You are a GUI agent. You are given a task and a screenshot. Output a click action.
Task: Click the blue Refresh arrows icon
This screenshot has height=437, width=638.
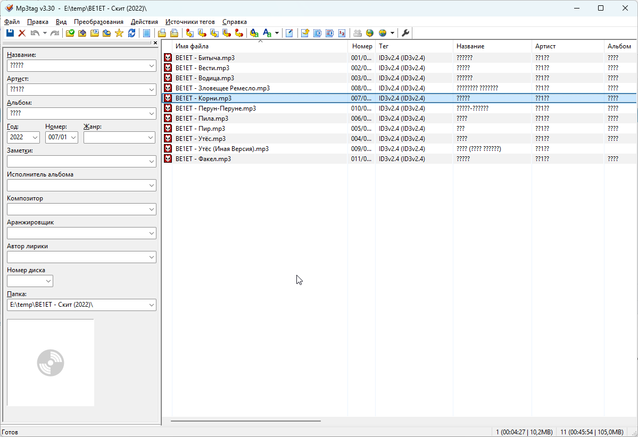coord(131,33)
